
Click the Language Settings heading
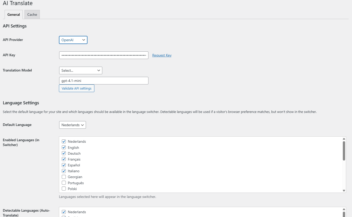pos(21,103)
